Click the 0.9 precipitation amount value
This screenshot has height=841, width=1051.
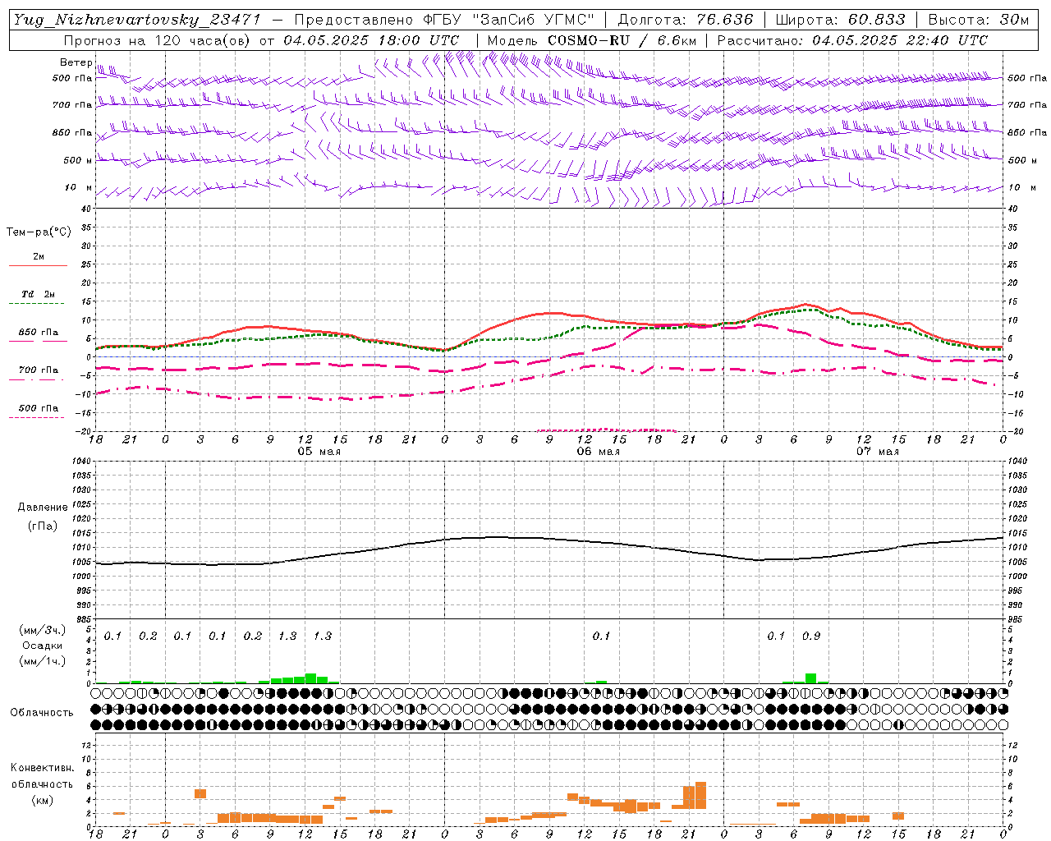(811, 636)
